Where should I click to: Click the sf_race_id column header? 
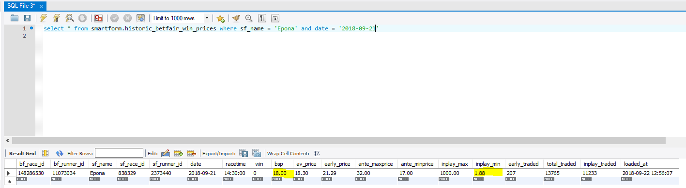[133, 164]
